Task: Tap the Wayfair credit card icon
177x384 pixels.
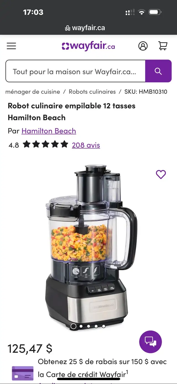Action: pos(23,373)
